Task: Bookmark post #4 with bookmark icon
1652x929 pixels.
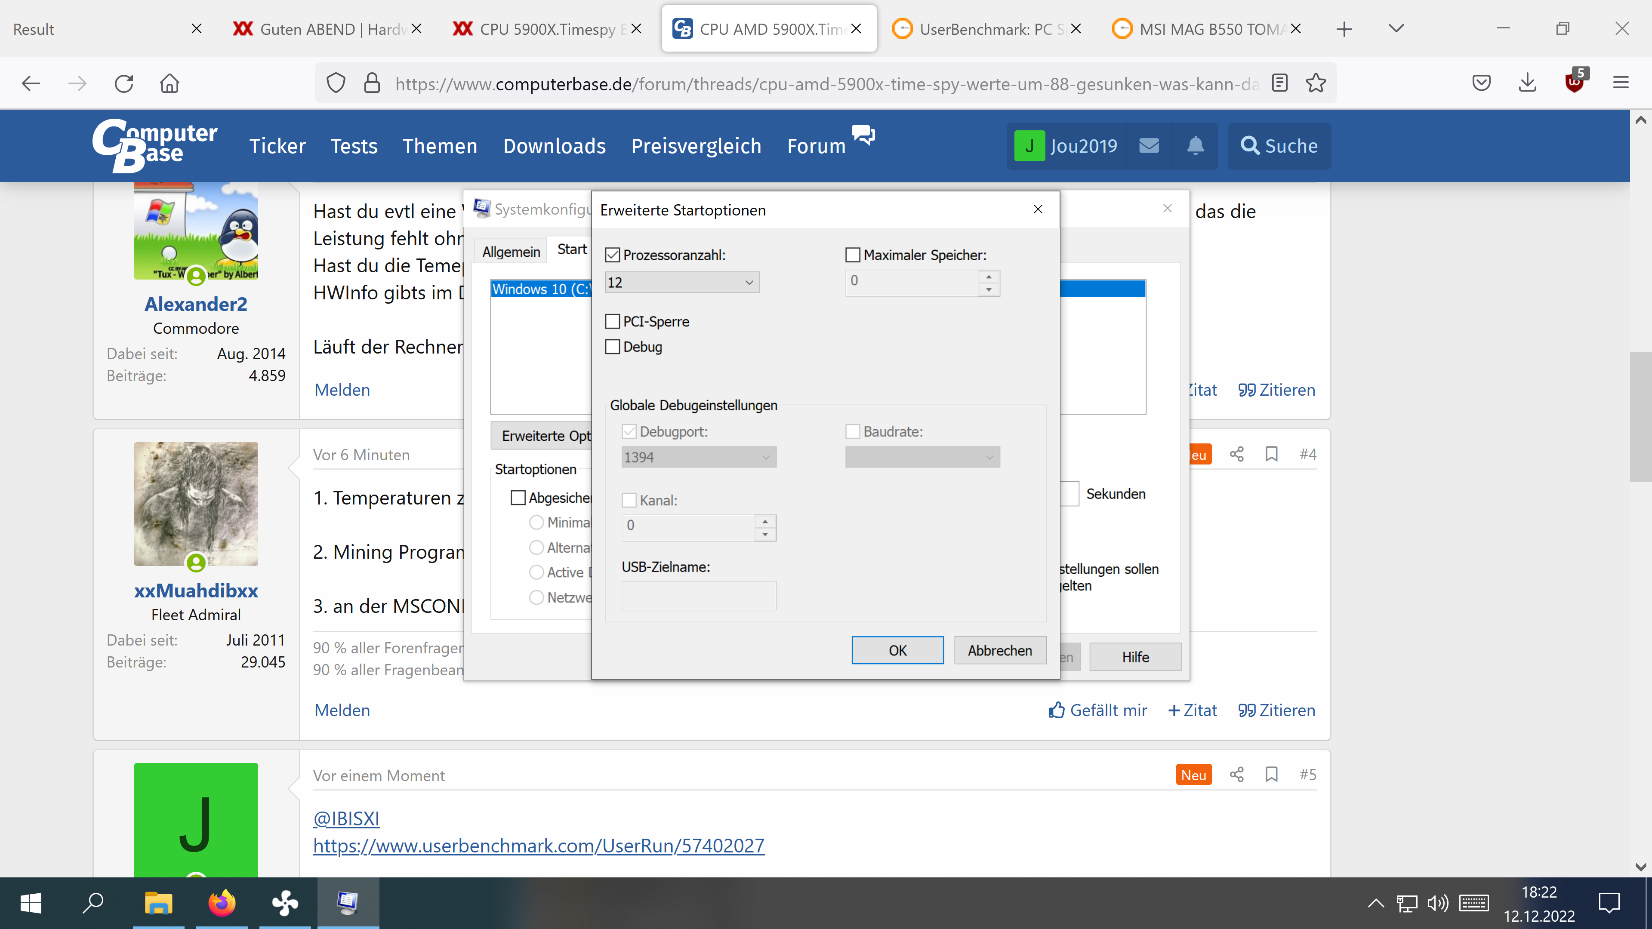Action: tap(1271, 455)
